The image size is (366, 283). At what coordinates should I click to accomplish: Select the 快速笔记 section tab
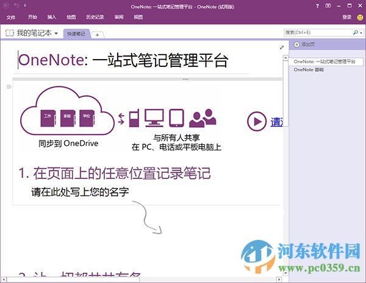[76, 33]
